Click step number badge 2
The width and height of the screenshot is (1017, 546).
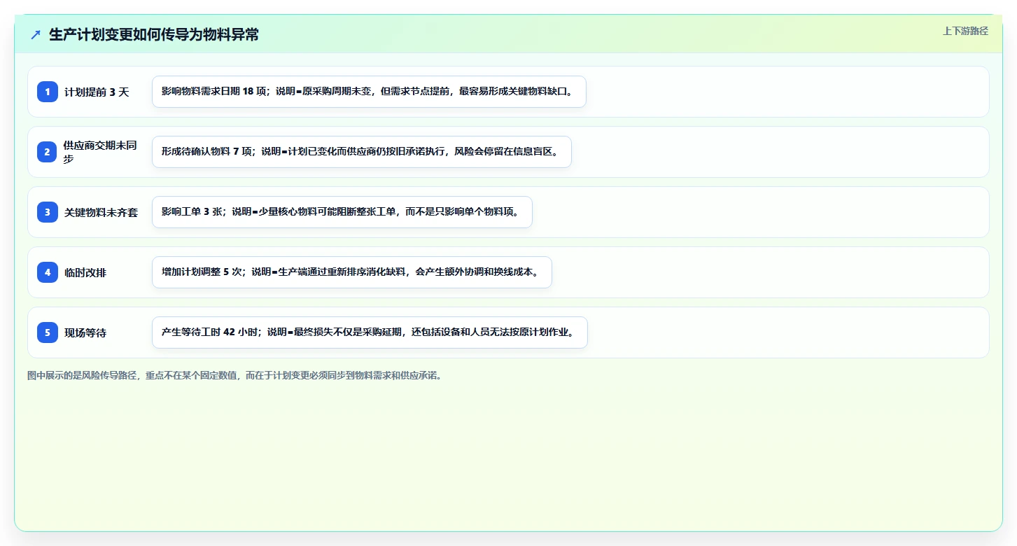point(48,152)
